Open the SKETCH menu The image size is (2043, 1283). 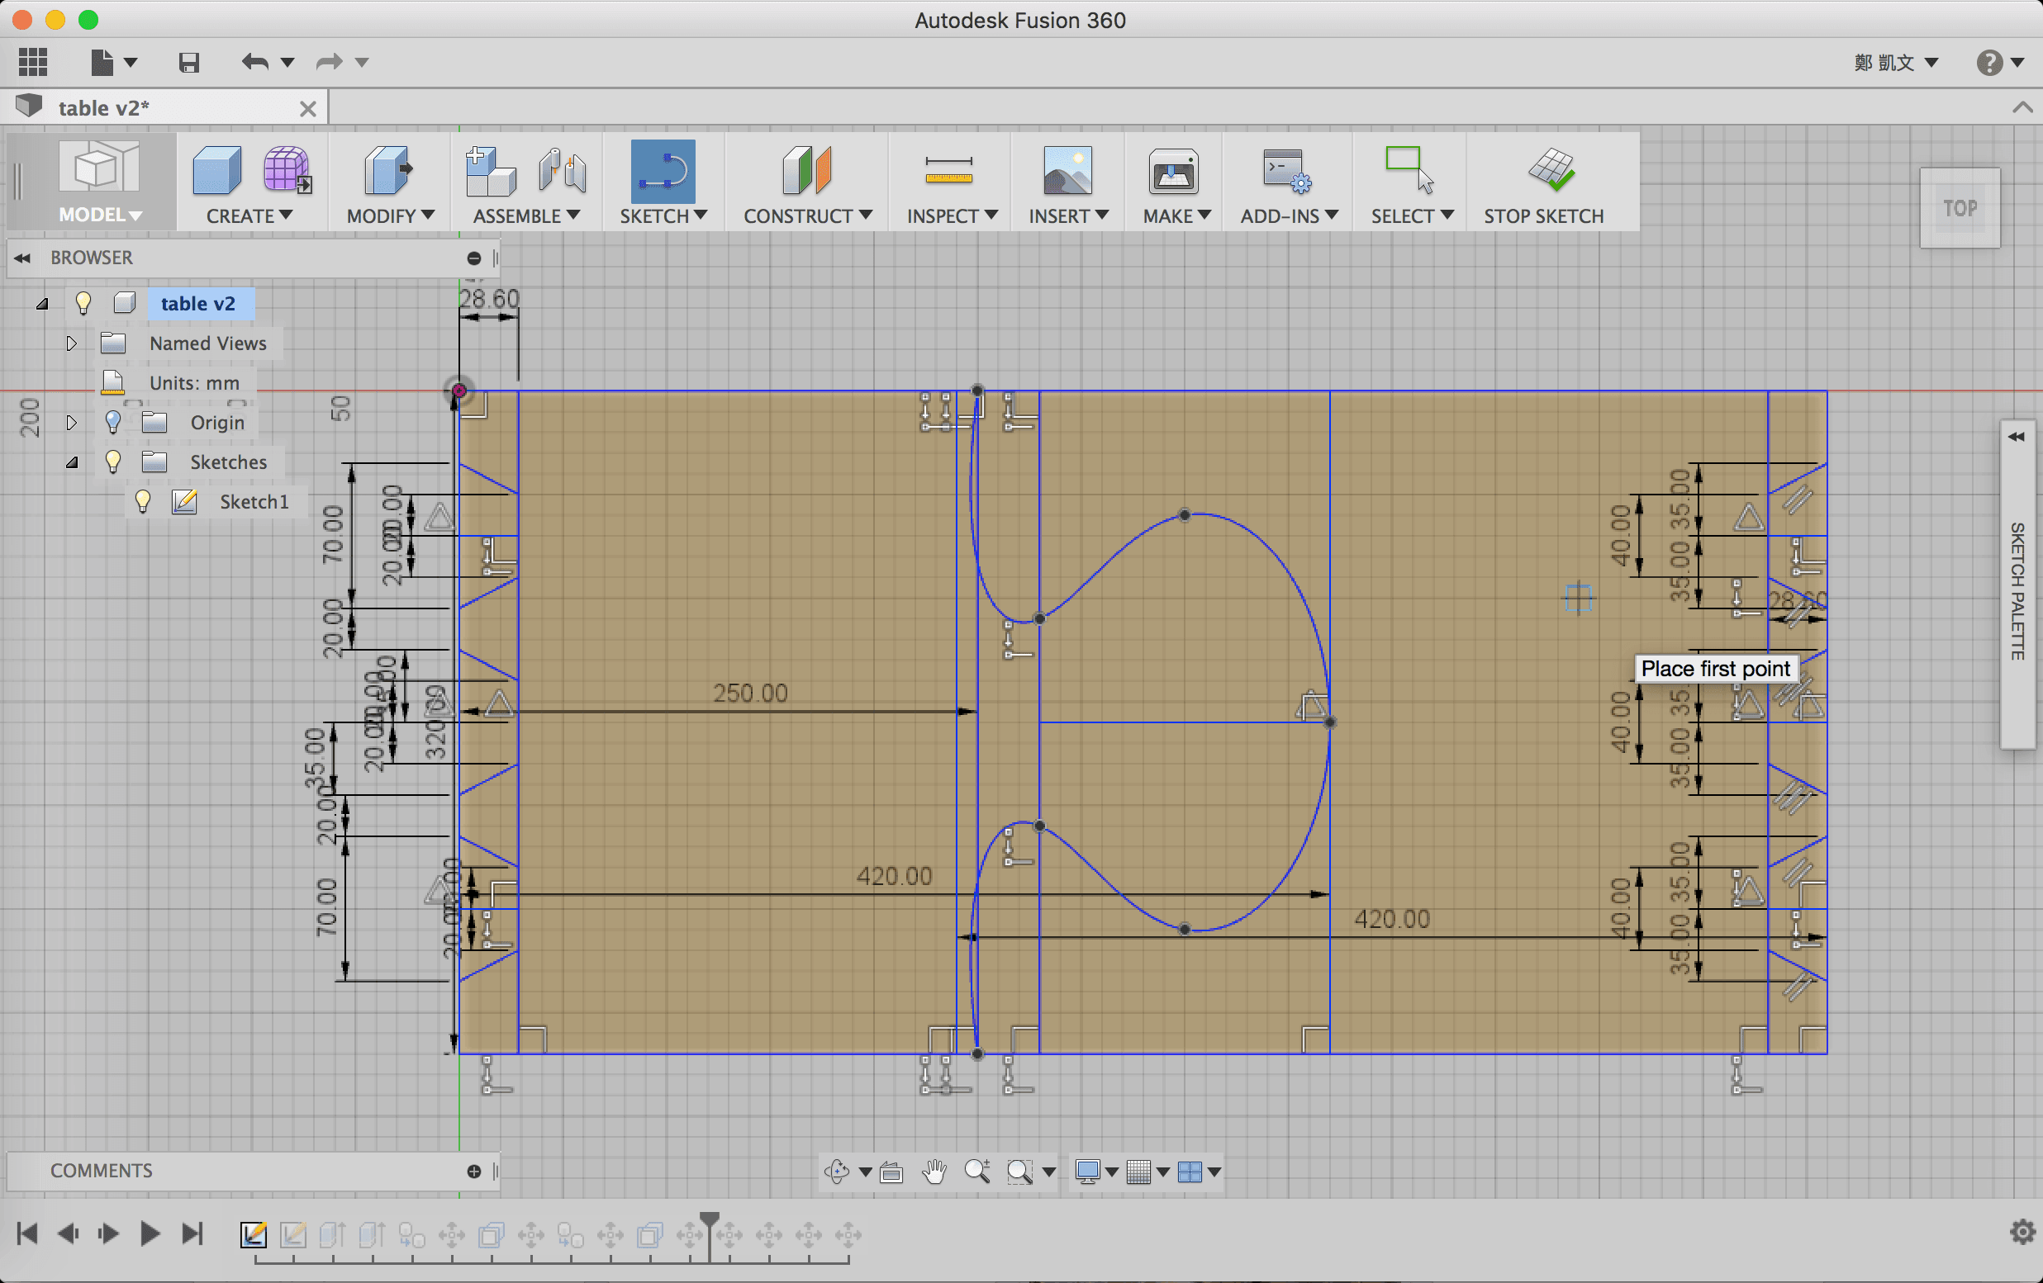pos(663,216)
